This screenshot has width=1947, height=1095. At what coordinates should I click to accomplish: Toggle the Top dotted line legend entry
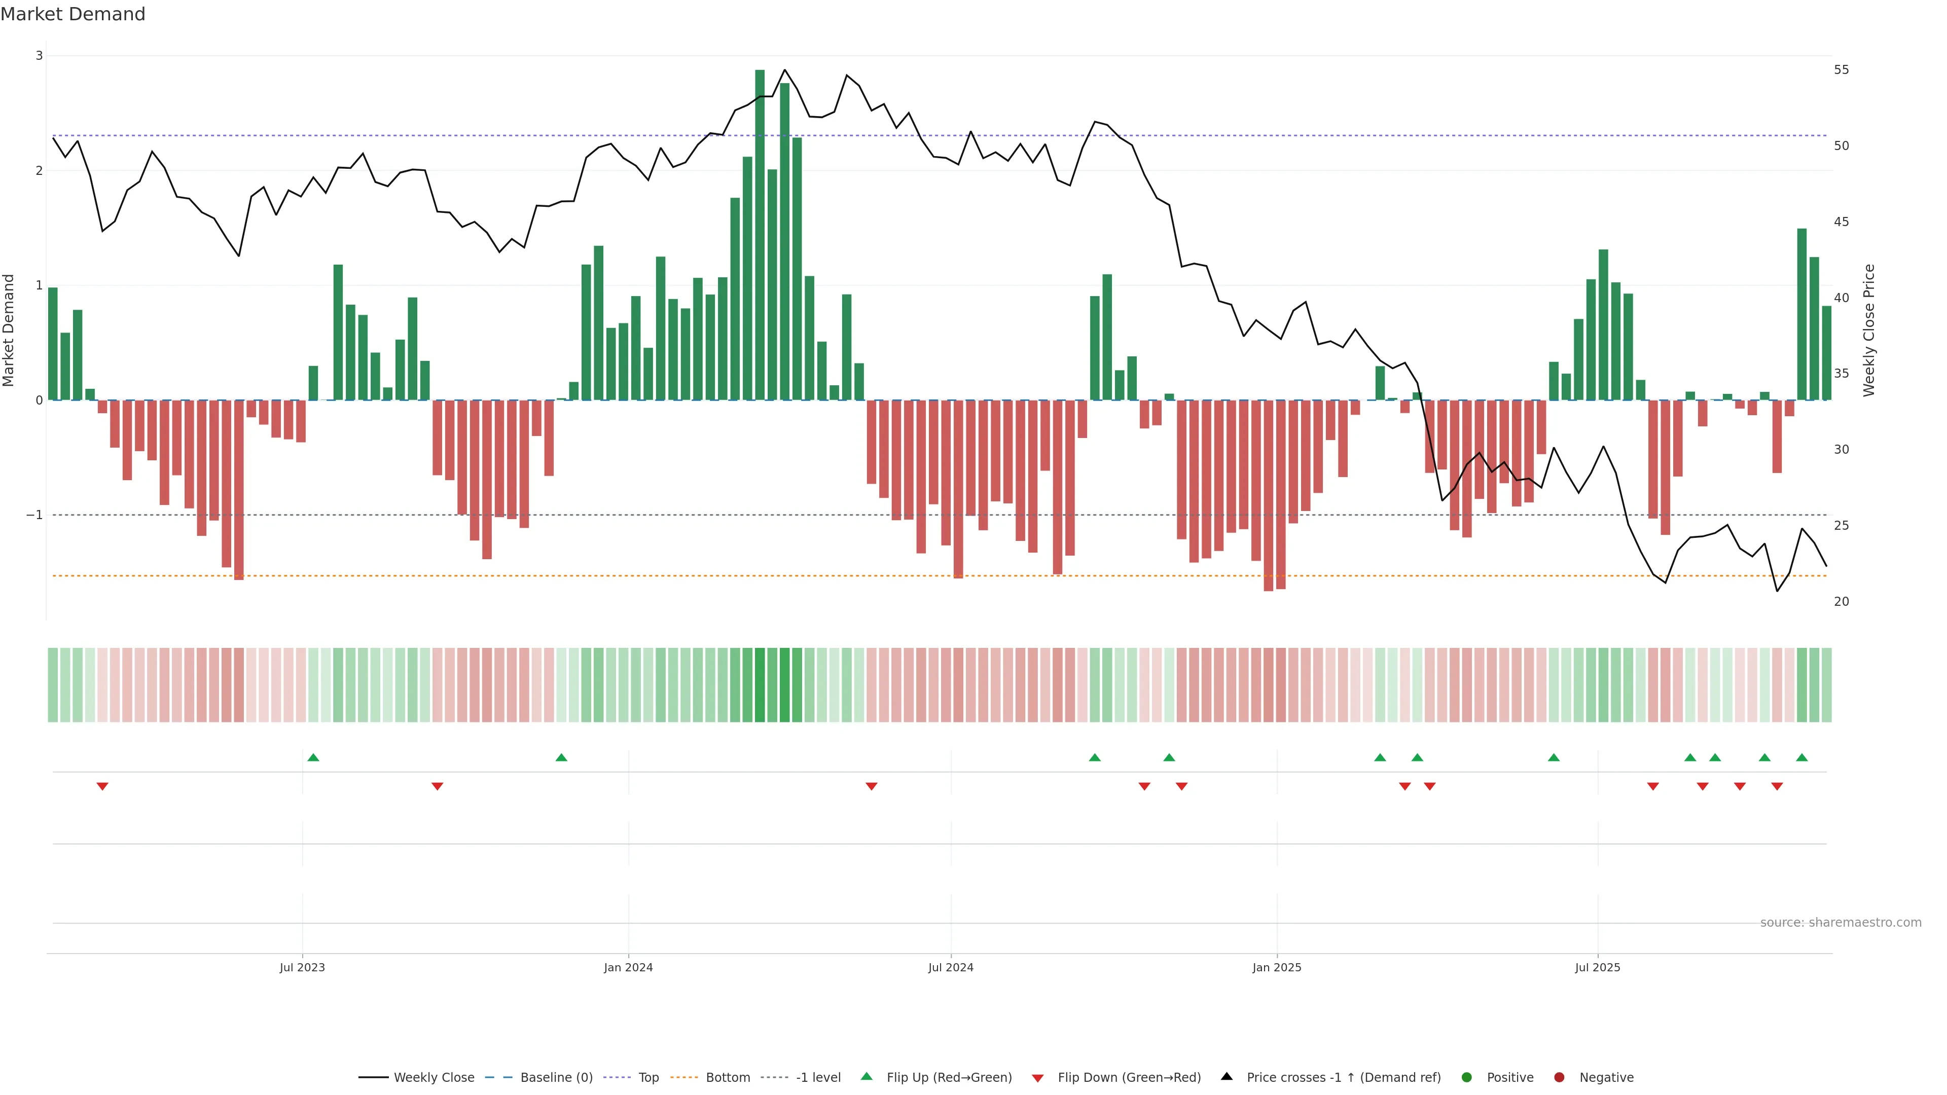click(x=648, y=1077)
